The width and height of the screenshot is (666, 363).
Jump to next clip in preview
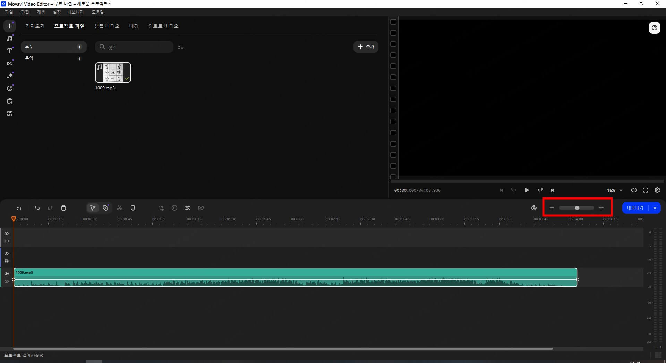(x=552, y=190)
